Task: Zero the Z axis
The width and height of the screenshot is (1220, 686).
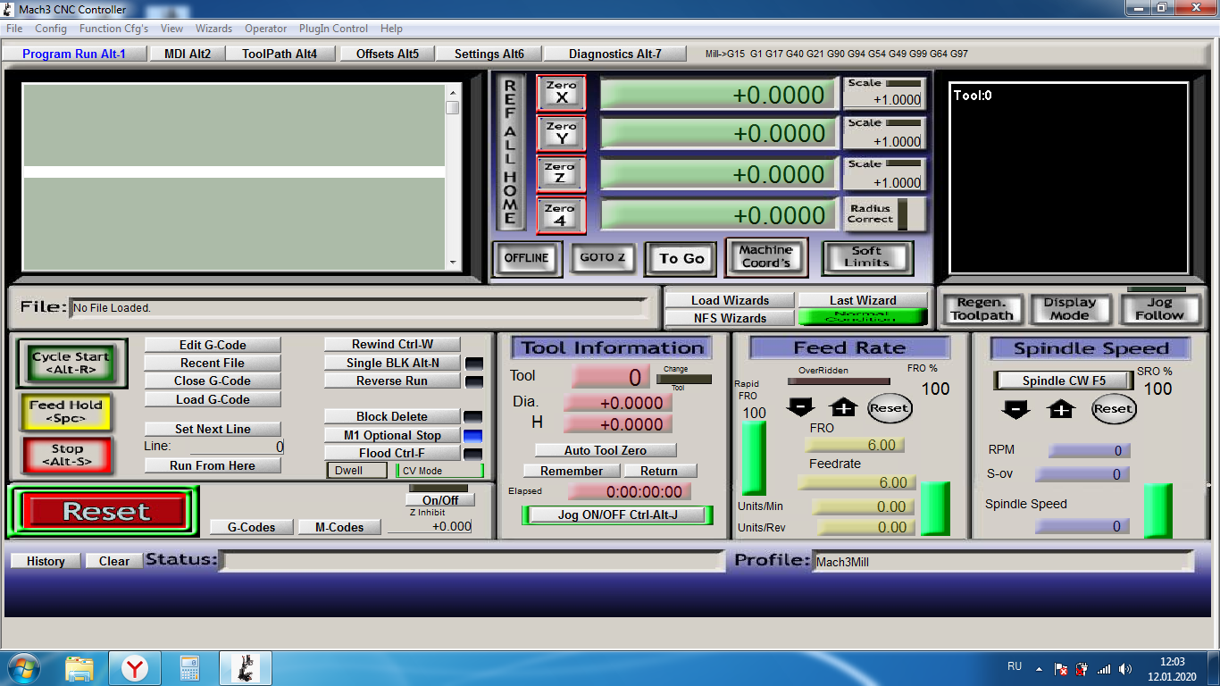Action: coord(561,174)
